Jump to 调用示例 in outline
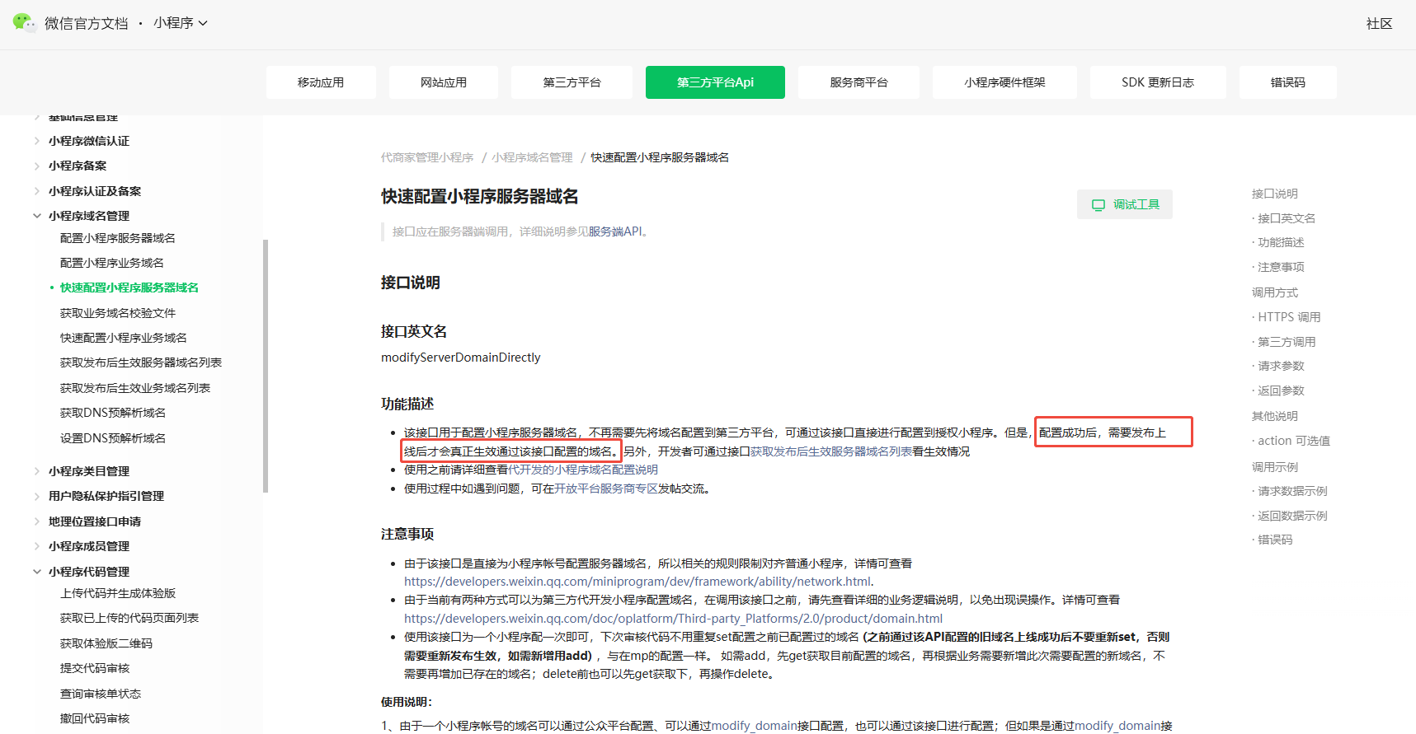 pos(1275,467)
